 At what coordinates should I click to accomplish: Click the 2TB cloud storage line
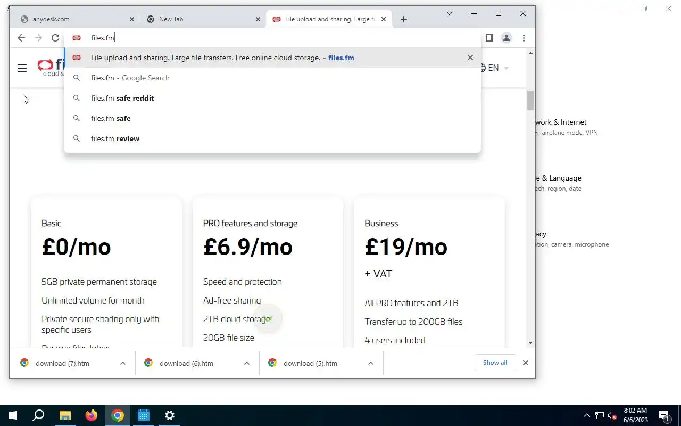(237, 319)
